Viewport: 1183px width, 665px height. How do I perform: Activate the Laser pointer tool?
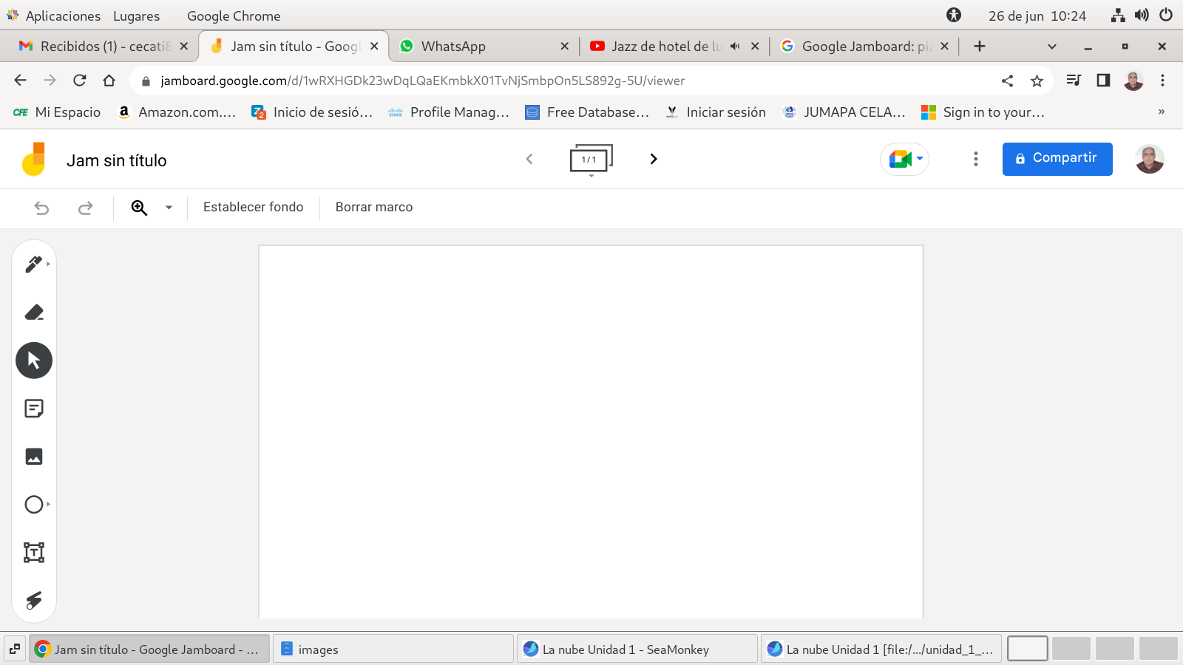(x=34, y=600)
